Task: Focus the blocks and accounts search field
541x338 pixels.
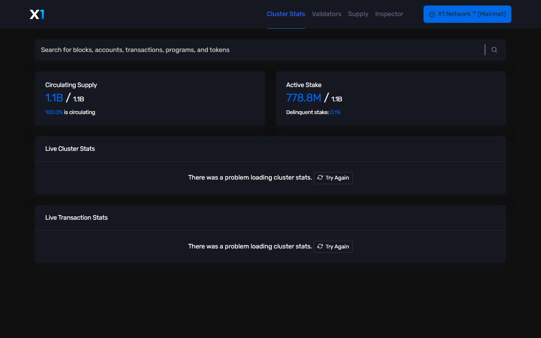Action: tap(260, 50)
